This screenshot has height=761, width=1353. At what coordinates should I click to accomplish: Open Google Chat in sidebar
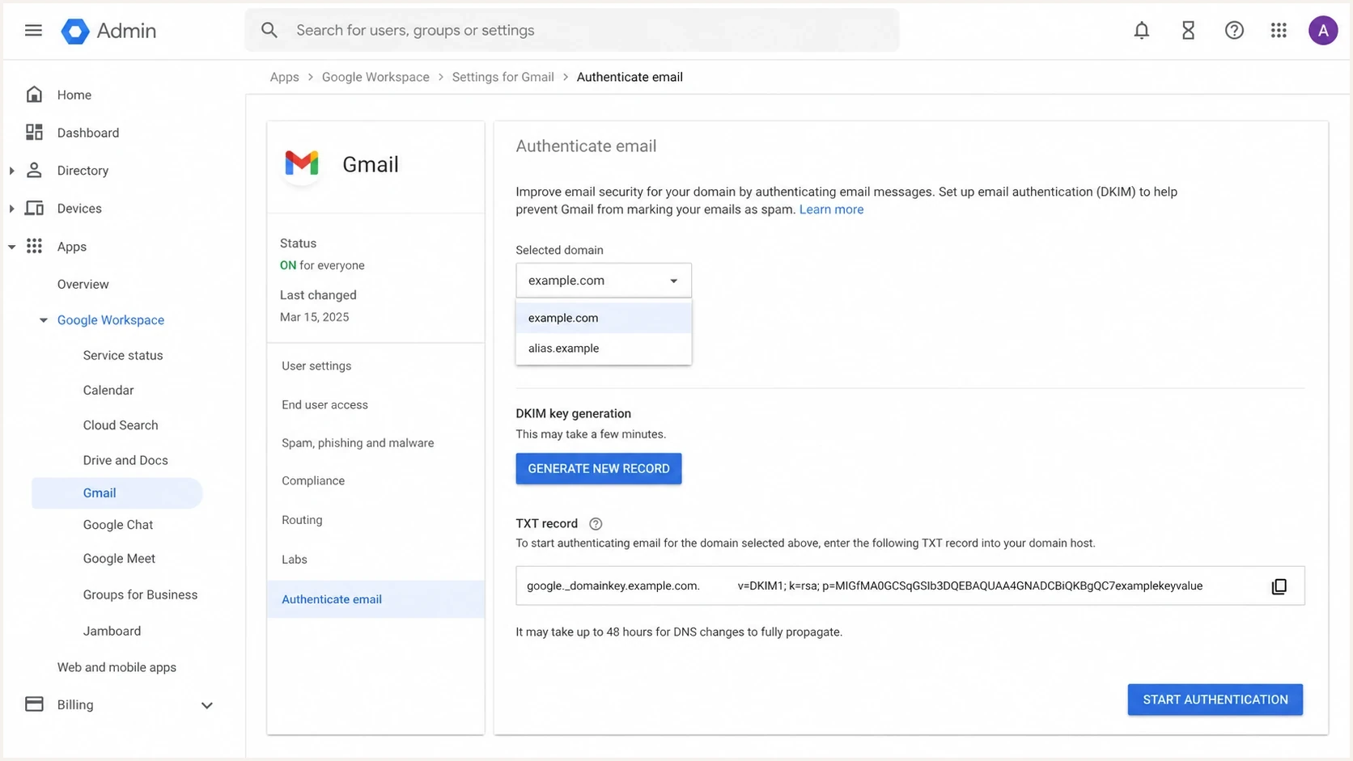(118, 525)
